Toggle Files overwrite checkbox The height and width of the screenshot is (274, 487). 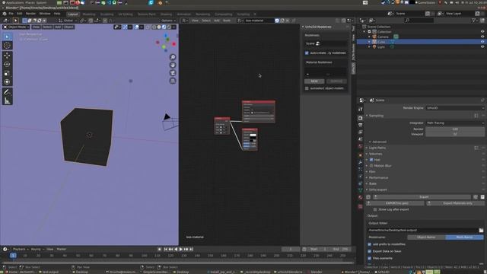pos(370,258)
